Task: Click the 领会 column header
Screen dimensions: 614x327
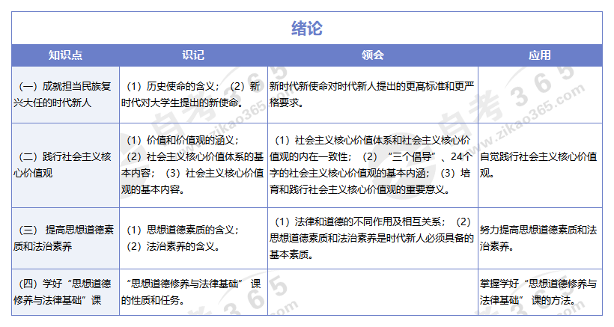Action: click(372, 55)
